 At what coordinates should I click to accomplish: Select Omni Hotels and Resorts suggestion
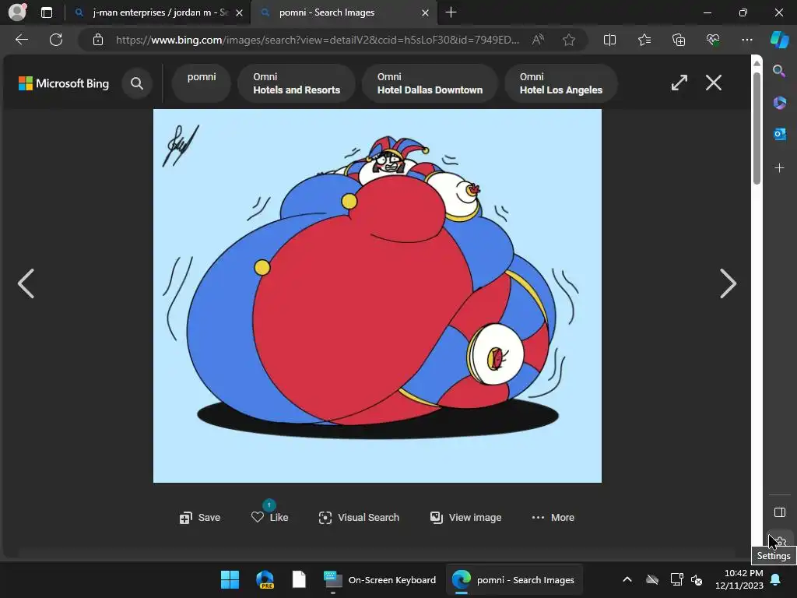[x=297, y=83]
